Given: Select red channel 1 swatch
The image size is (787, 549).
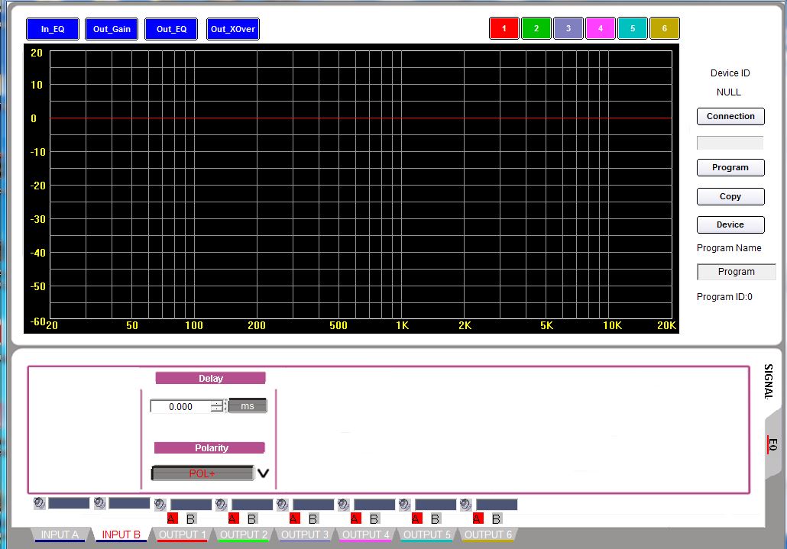Looking at the screenshot, I should (504, 28).
